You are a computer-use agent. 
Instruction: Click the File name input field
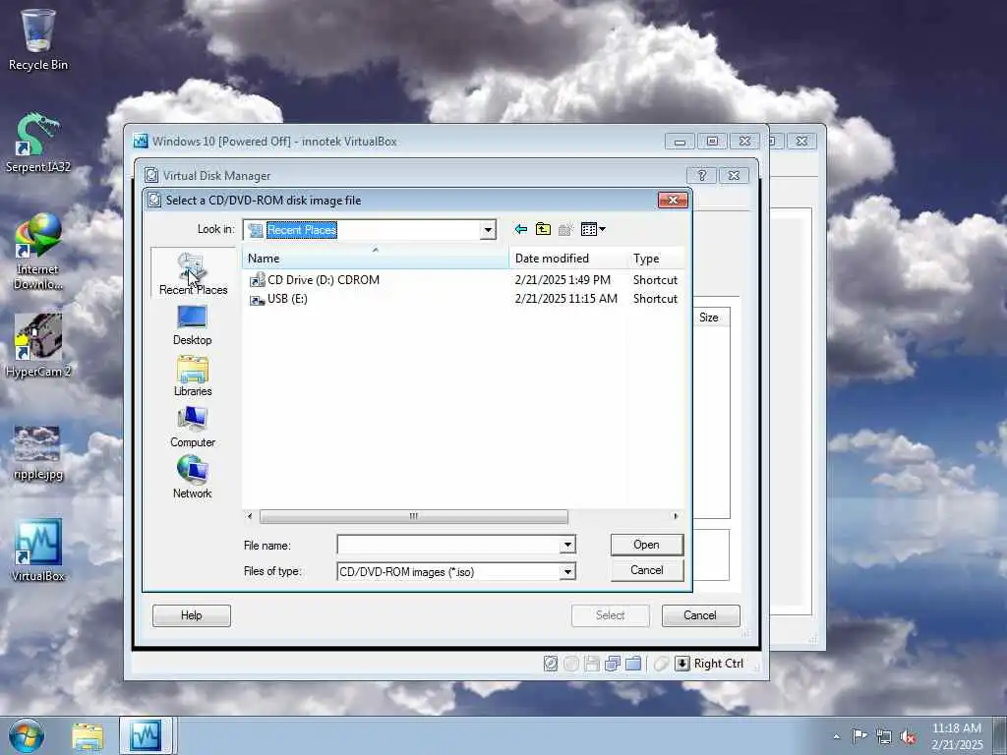(448, 545)
